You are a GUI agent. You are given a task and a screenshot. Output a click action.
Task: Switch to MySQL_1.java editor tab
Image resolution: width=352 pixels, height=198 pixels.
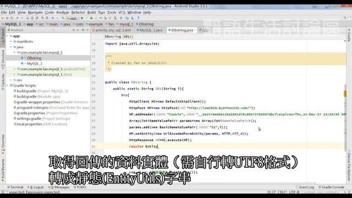(151, 30)
